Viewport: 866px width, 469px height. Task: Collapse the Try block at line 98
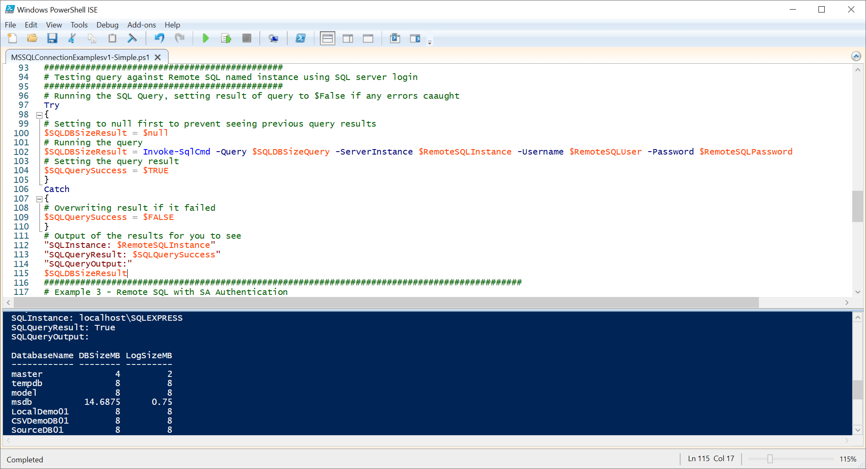coord(39,115)
